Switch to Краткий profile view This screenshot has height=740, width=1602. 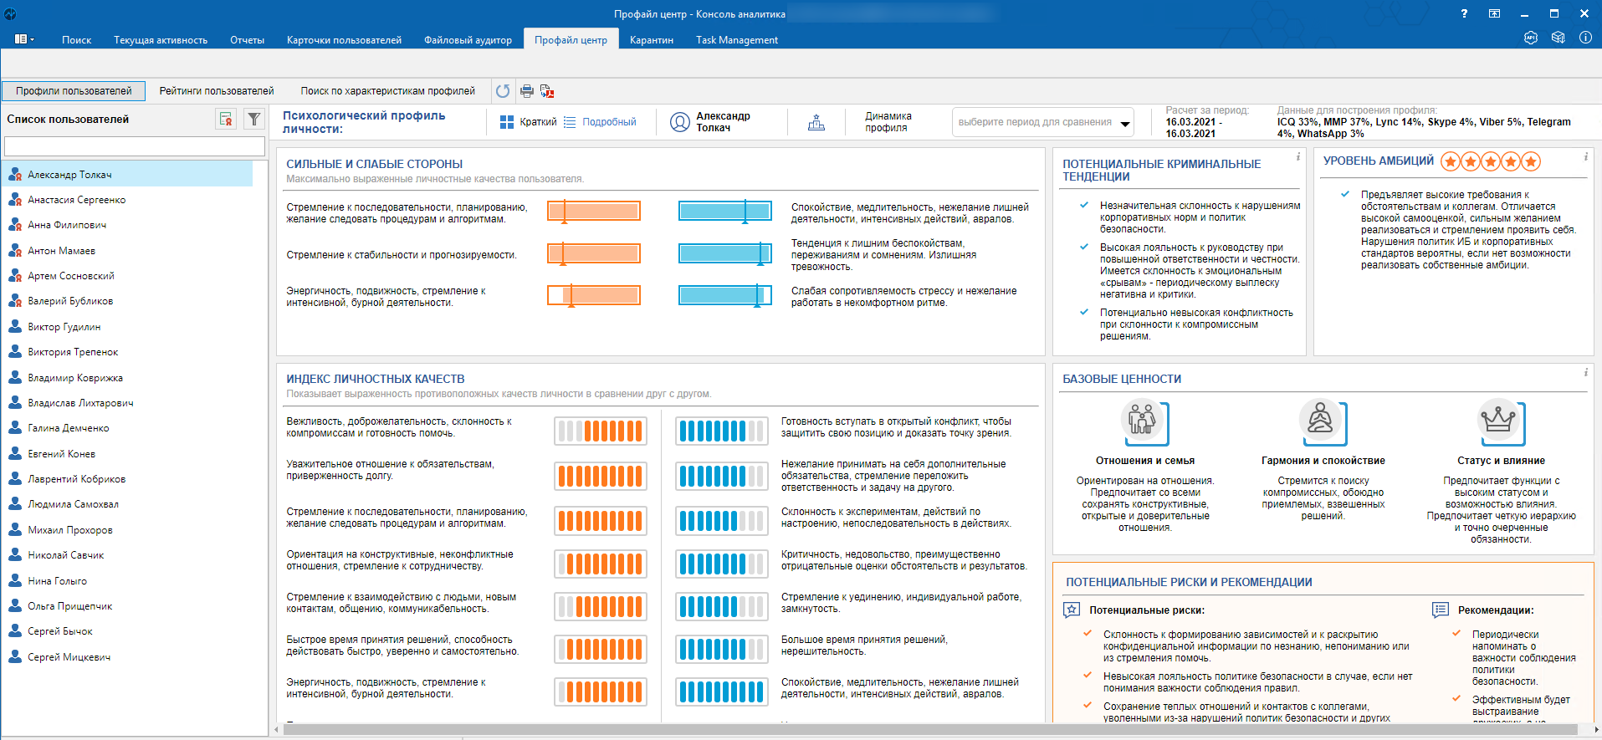coord(528,122)
